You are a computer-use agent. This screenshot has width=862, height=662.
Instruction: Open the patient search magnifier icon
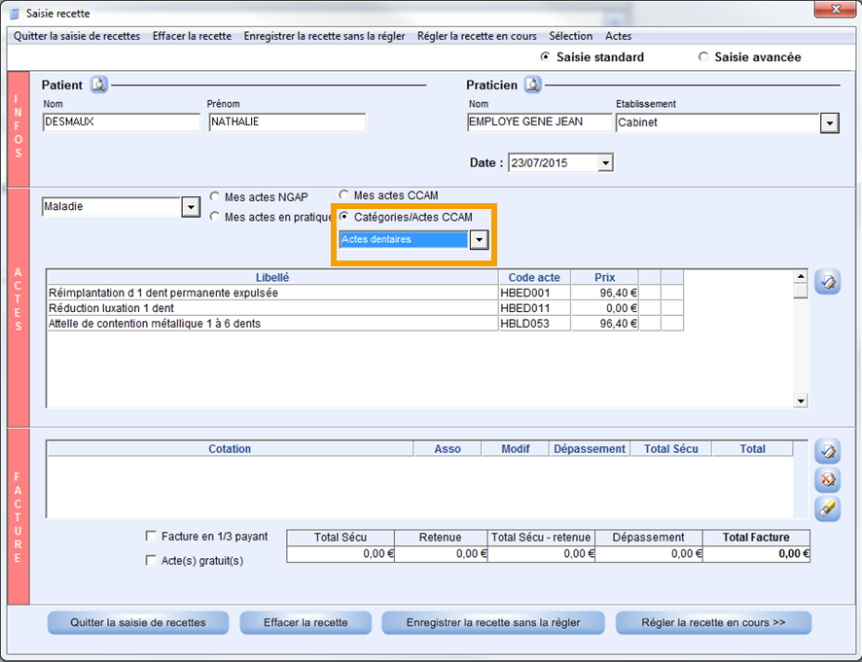(x=99, y=85)
